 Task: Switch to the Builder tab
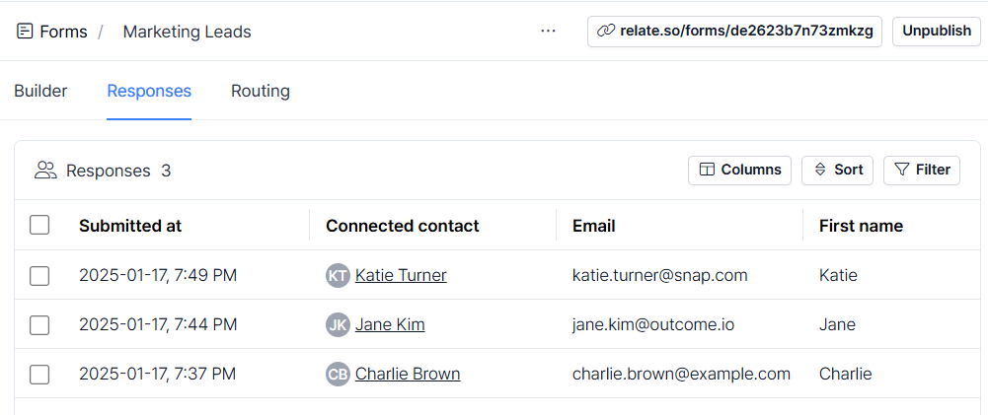click(40, 92)
